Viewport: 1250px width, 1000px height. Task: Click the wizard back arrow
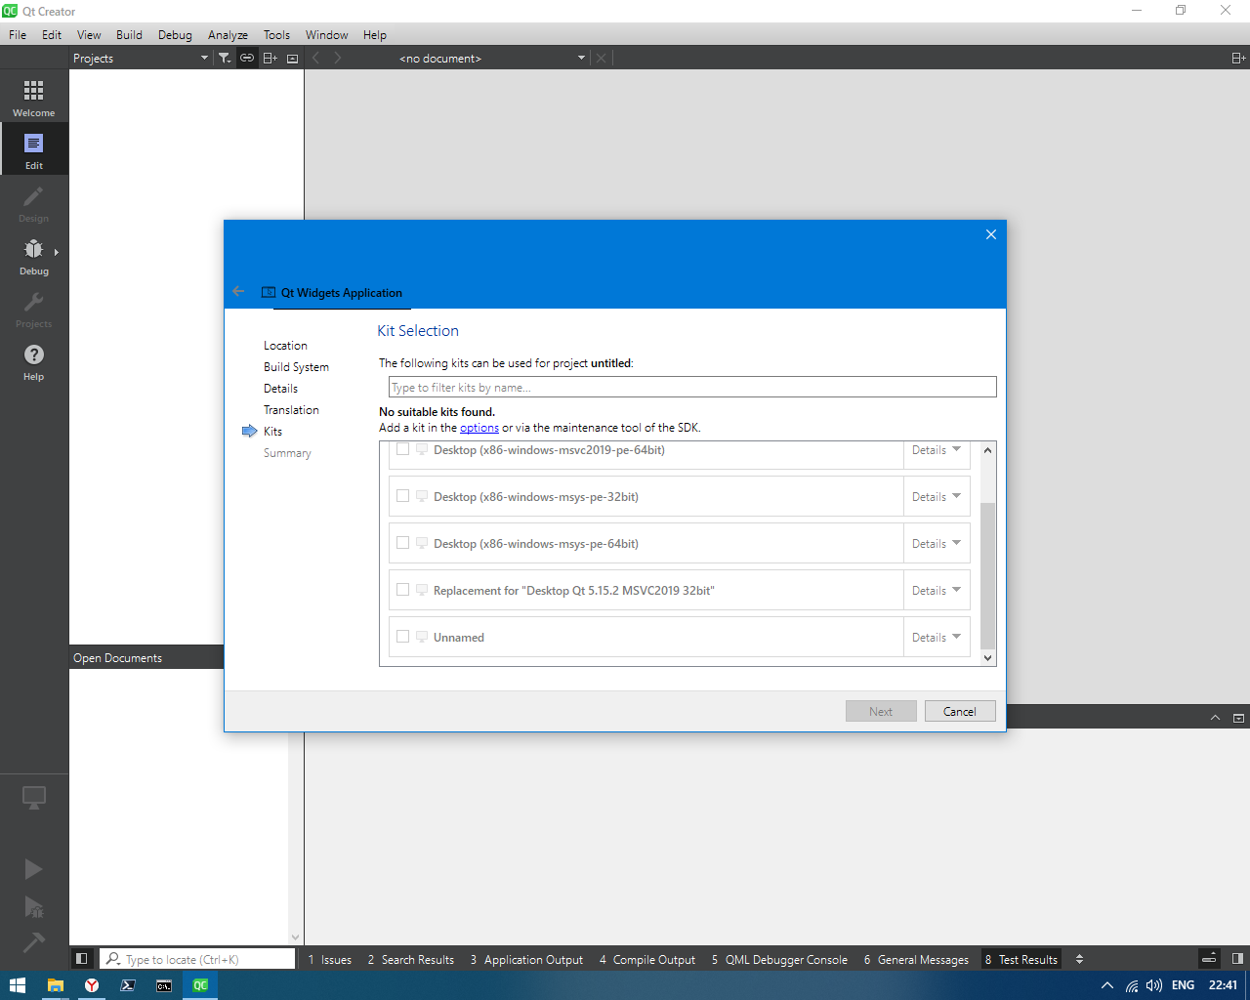[x=238, y=291]
